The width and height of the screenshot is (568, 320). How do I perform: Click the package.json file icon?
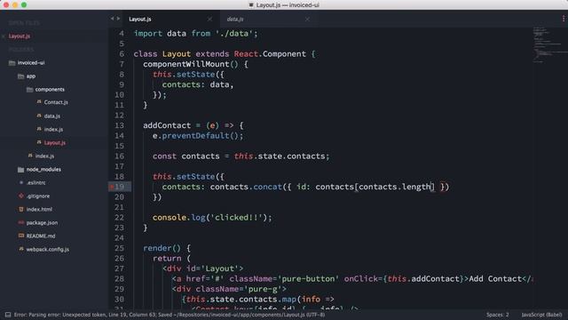click(21, 222)
